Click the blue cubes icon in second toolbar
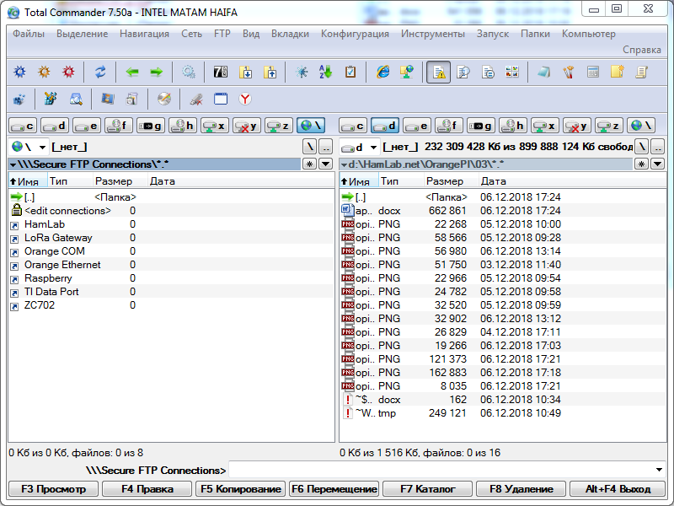This screenshot has width=674, height=506. tap(19, 100)
